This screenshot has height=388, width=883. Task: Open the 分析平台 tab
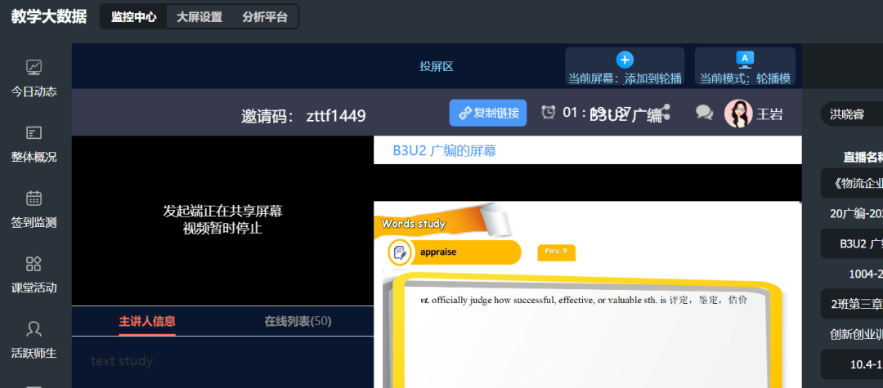click(x=264, y=16)
